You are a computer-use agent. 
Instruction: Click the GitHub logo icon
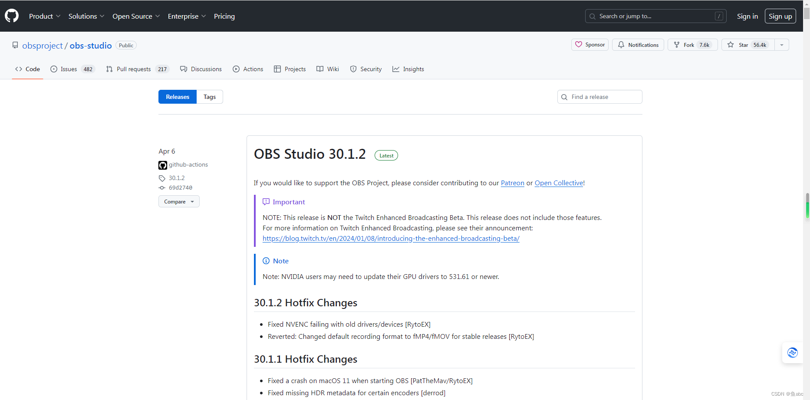(12, 16)
